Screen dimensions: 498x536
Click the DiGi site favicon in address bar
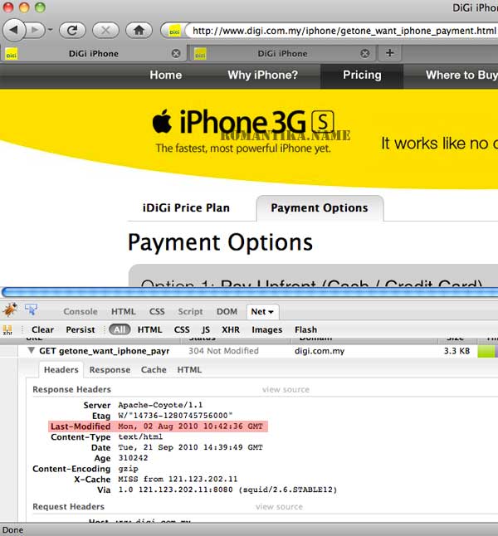click(174, 32)
